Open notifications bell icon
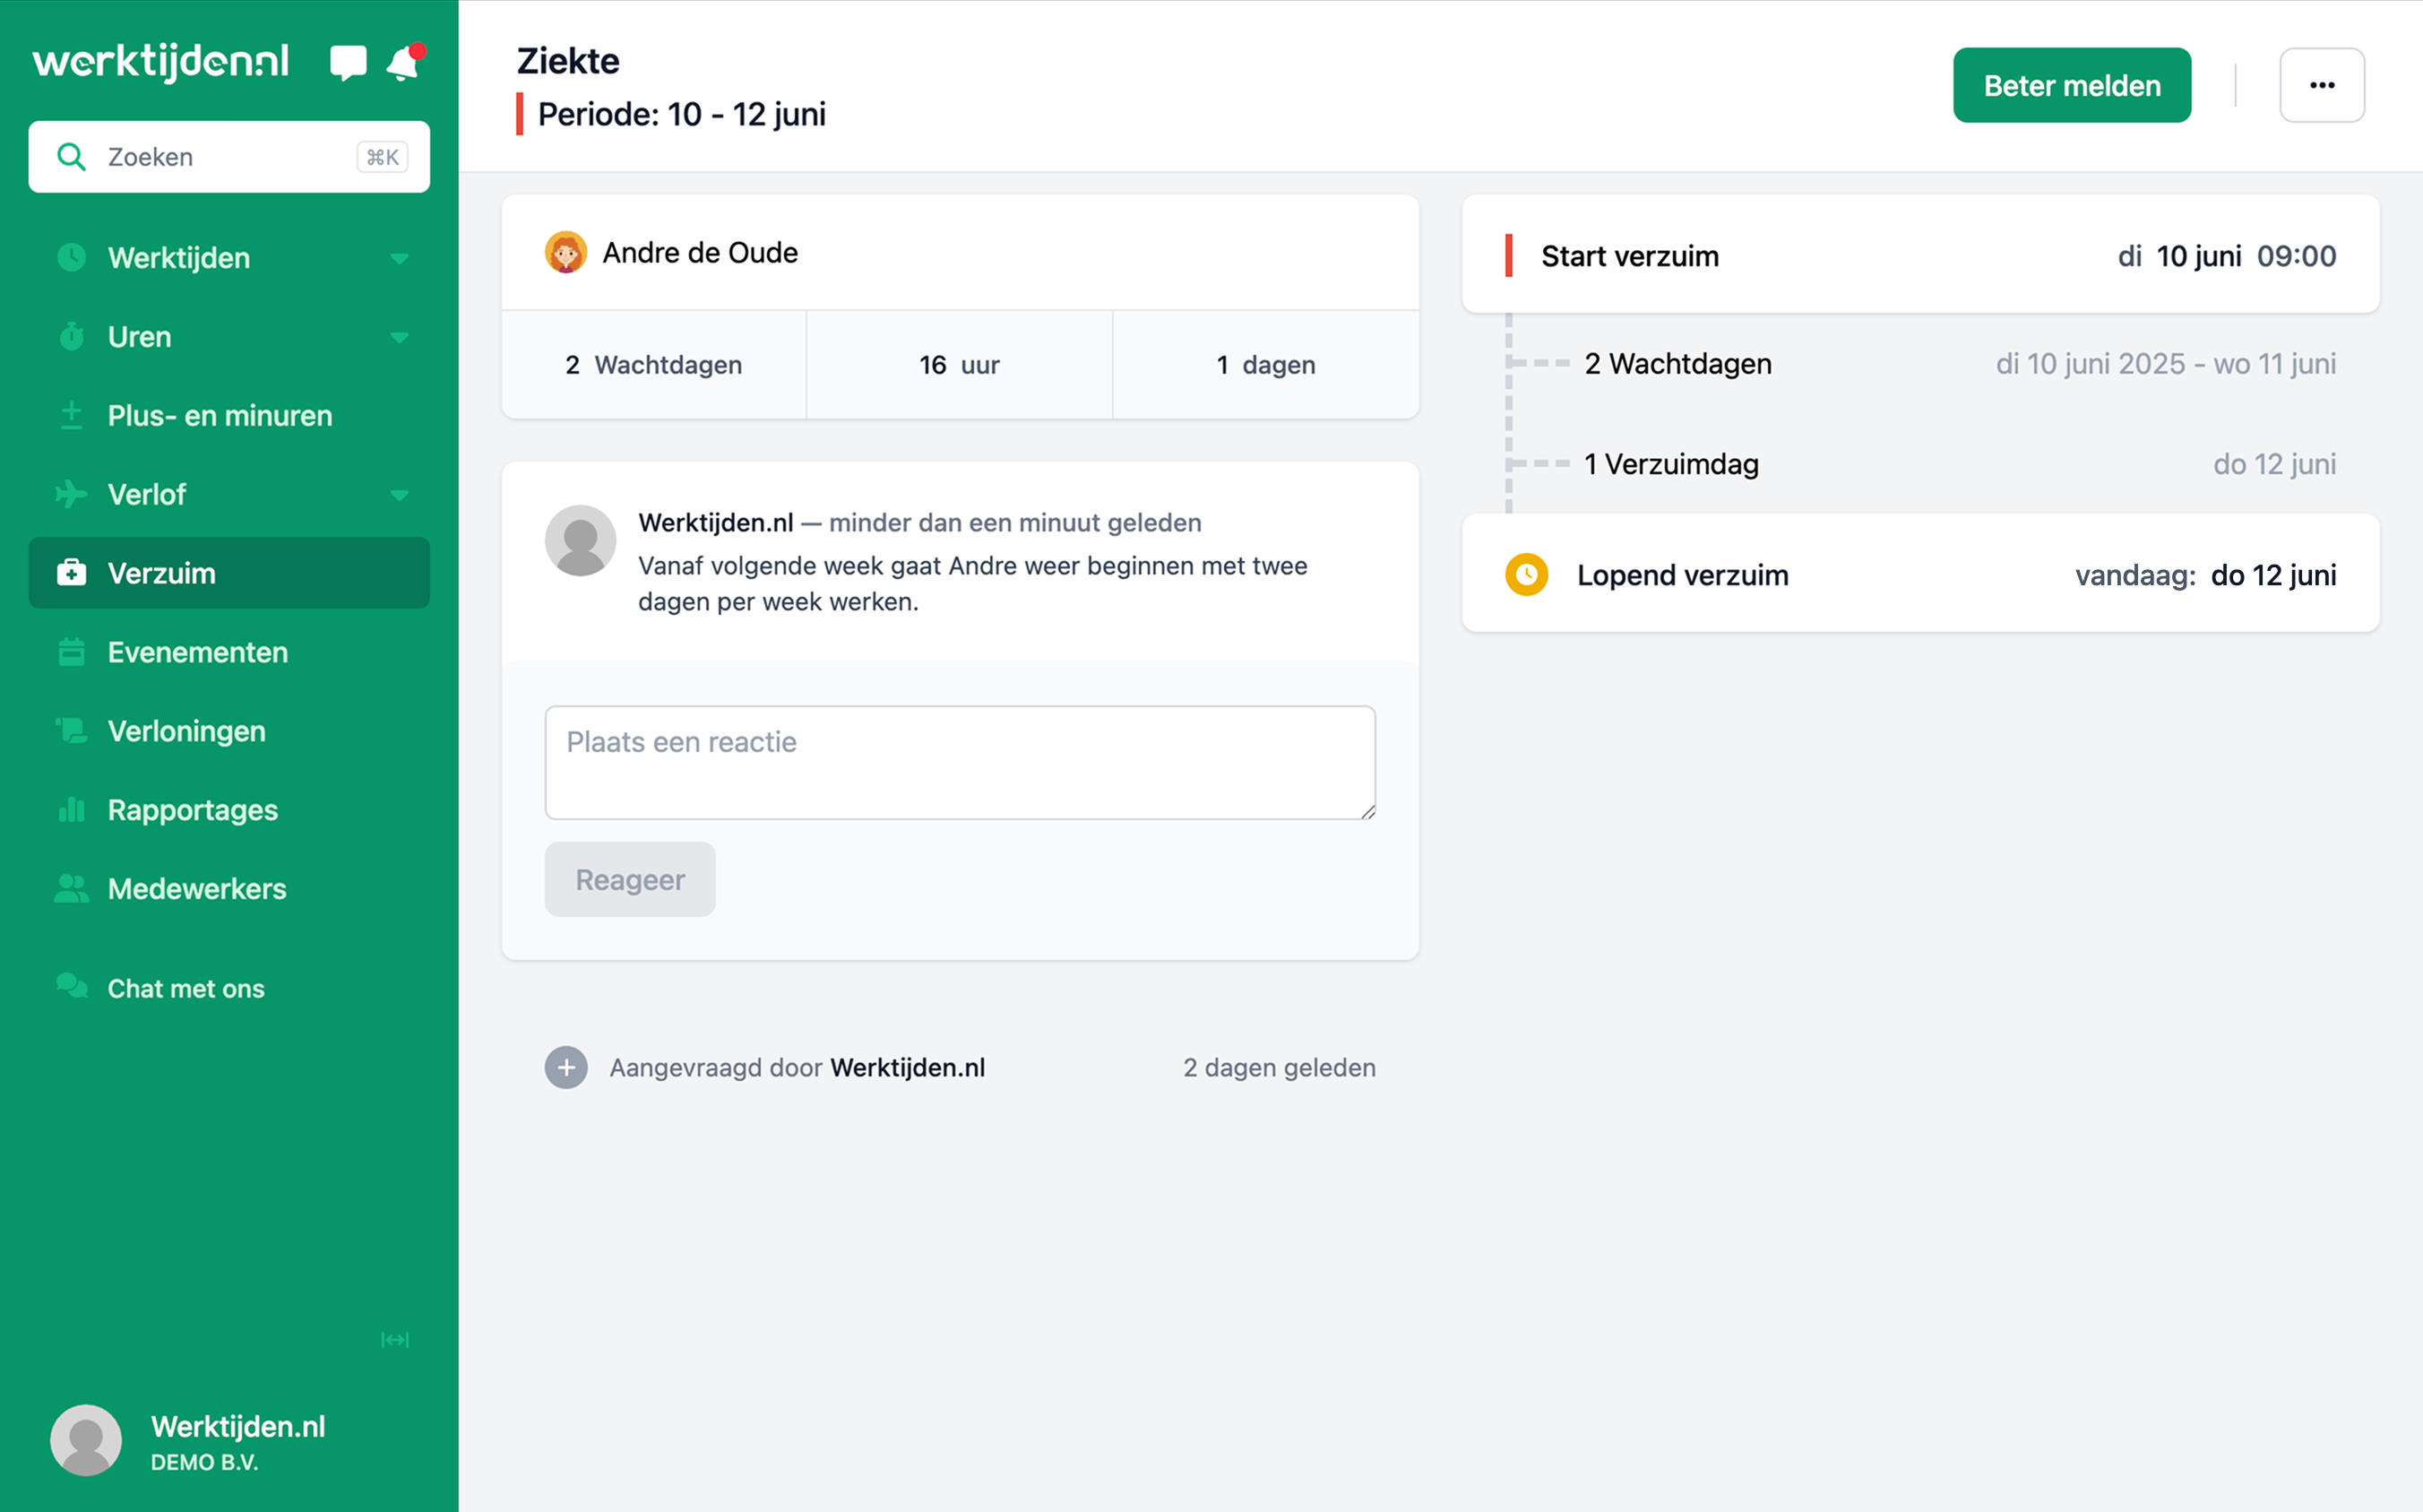2423x1512 pixels. pos(403,63)
